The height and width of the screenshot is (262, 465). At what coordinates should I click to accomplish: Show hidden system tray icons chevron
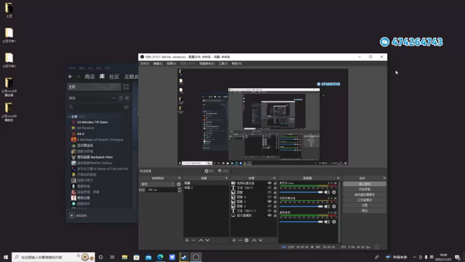point(414,257)
